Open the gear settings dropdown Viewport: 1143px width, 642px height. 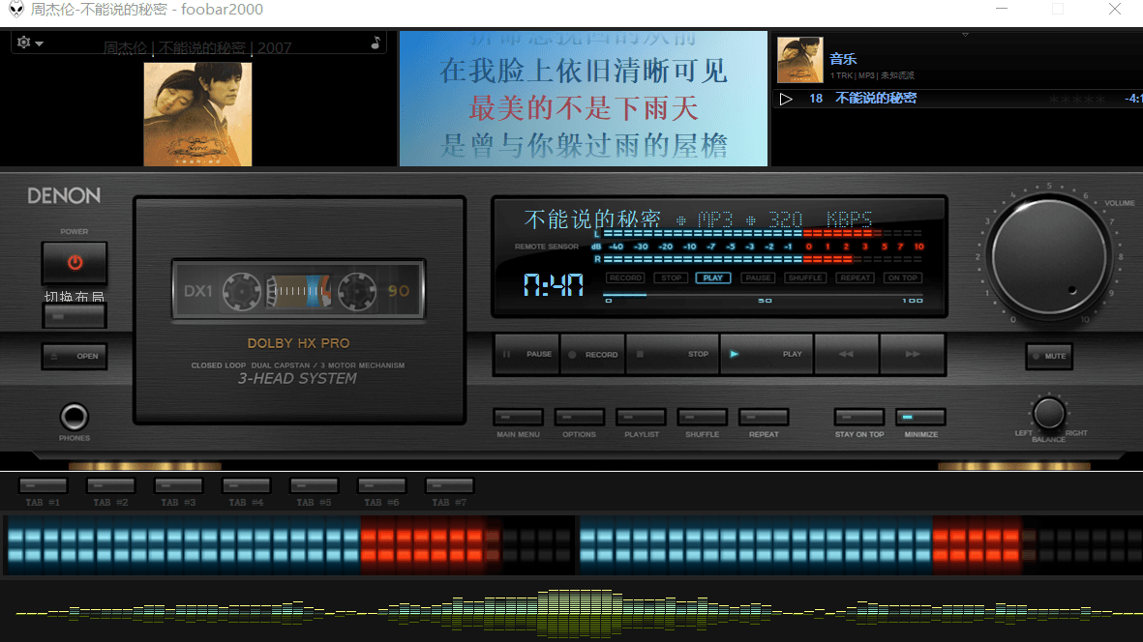(29, 43)
